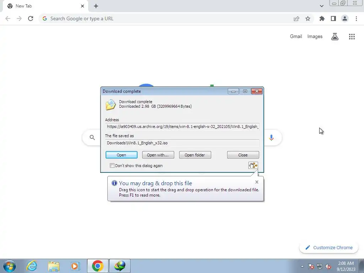Click Internet Download Manager taskbar icon

pyautogui.click(x=119, y=266)
